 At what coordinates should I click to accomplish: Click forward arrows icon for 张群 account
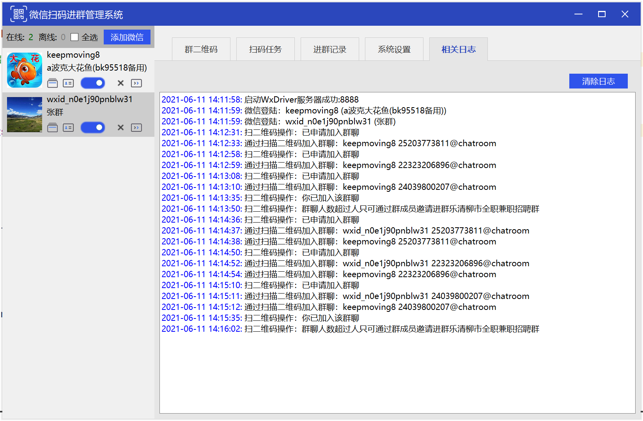pos(136,127)
